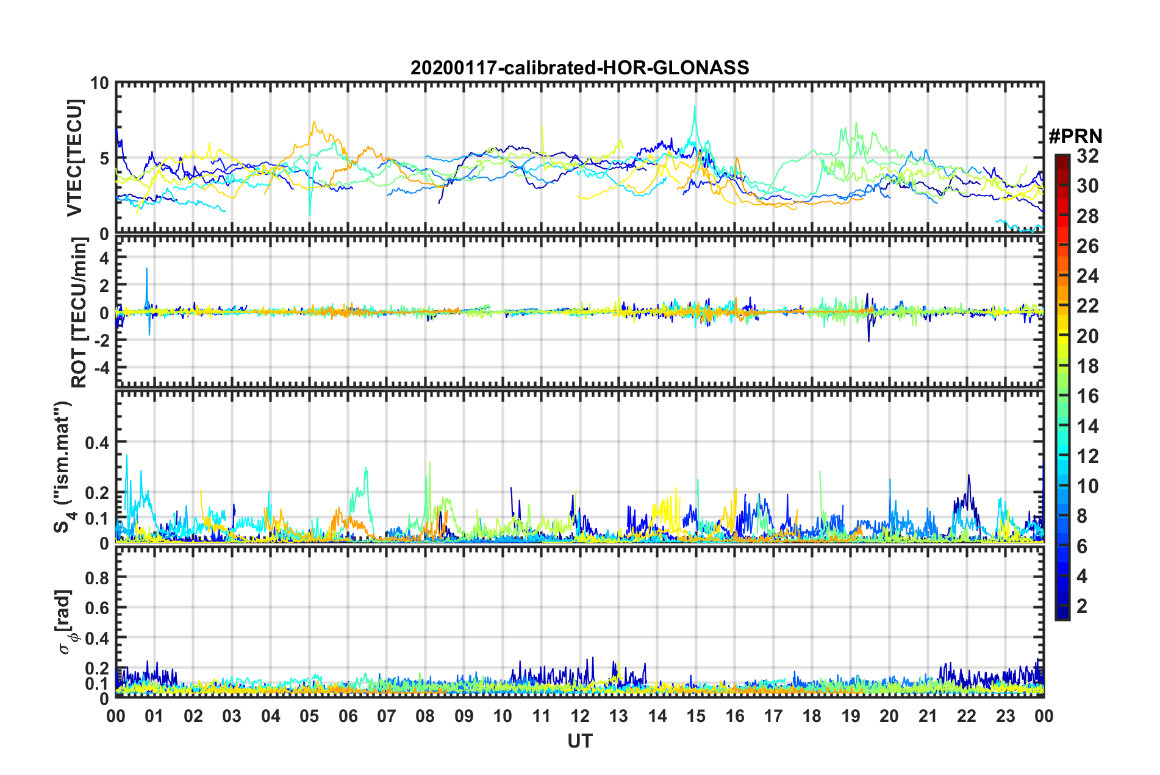Select colorbar tick label "24"
1160x775 pixels.
pos(1087,276)
